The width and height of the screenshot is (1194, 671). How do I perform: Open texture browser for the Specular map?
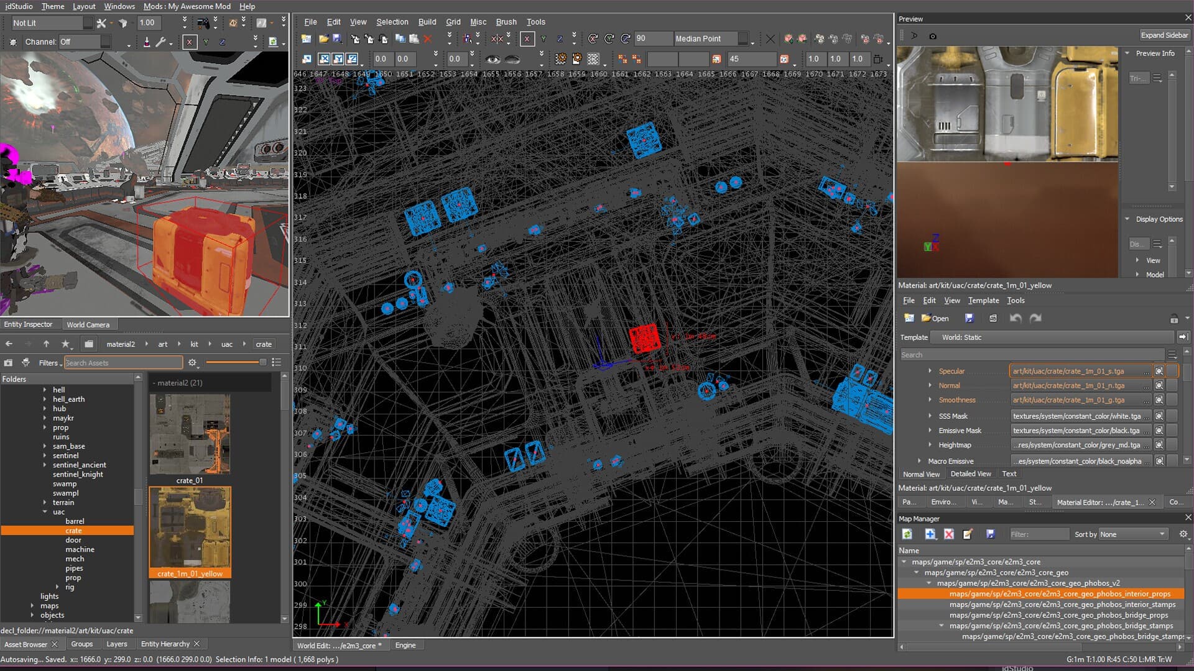coord(1158,371)
